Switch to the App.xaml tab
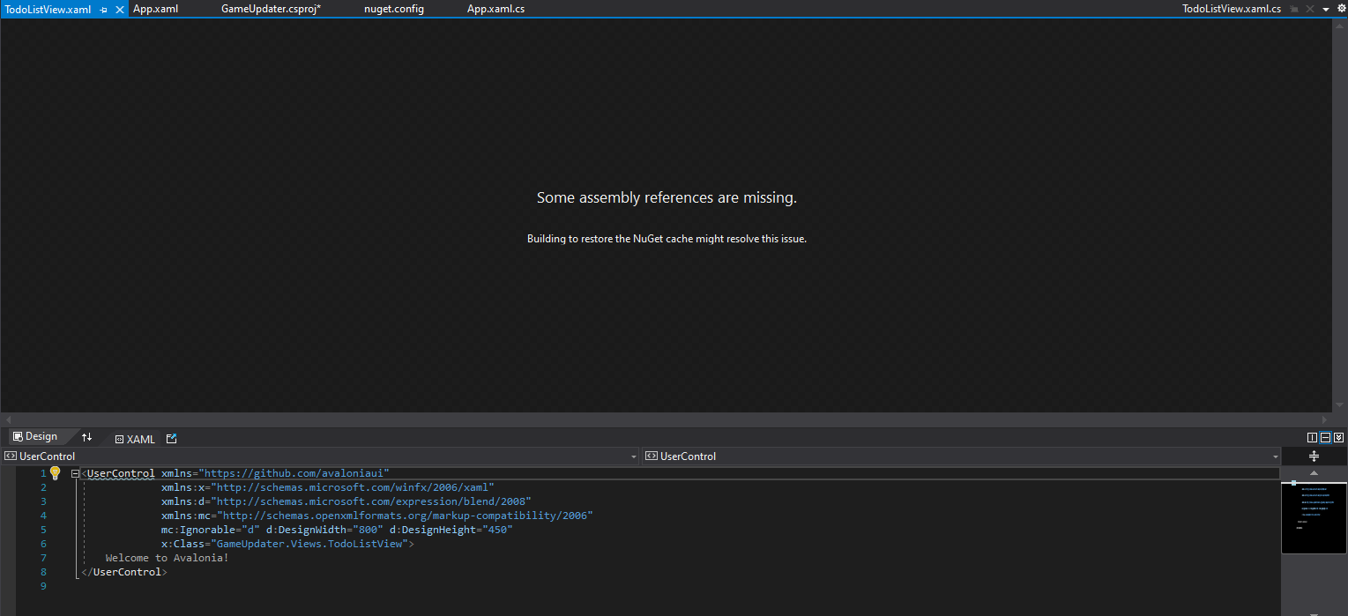Viewport: 1348px width, 616px height. click(x=156, y=9)
